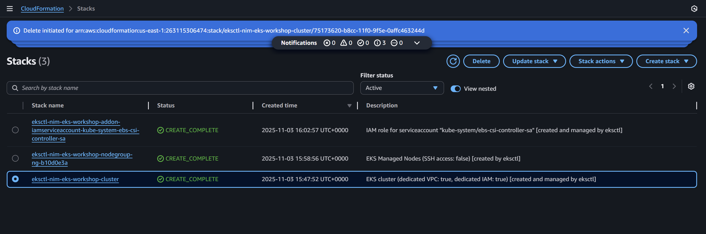Screen dimensions: 706x234
Task: Click created time 2025-11-03 15:58:56
Action: click(305, 159)
